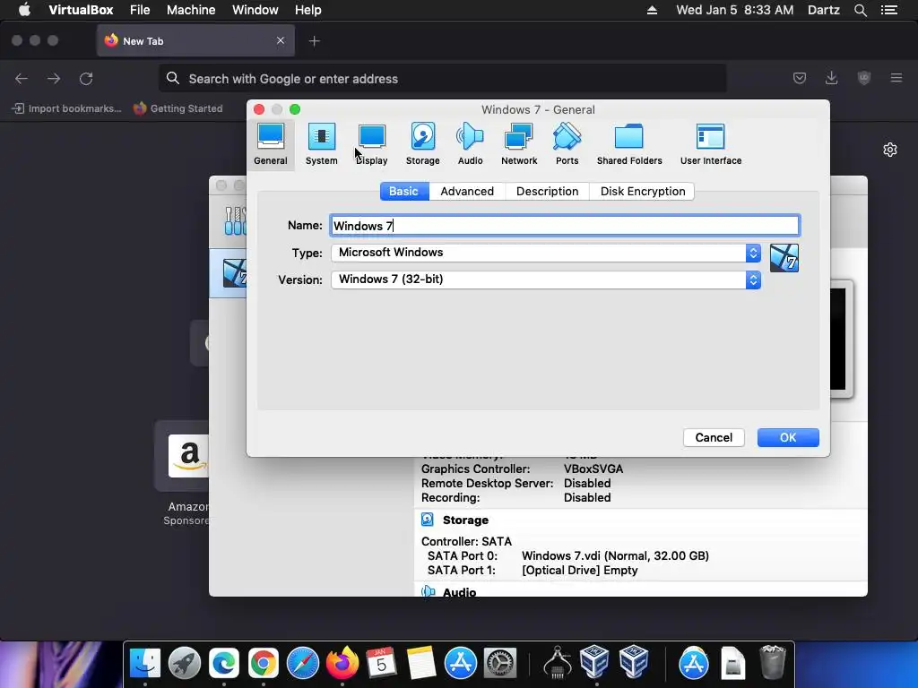Go forward in the Firefox toolbar
The width and height of the screenshot is (918, 688).
[x=54, y=79]
